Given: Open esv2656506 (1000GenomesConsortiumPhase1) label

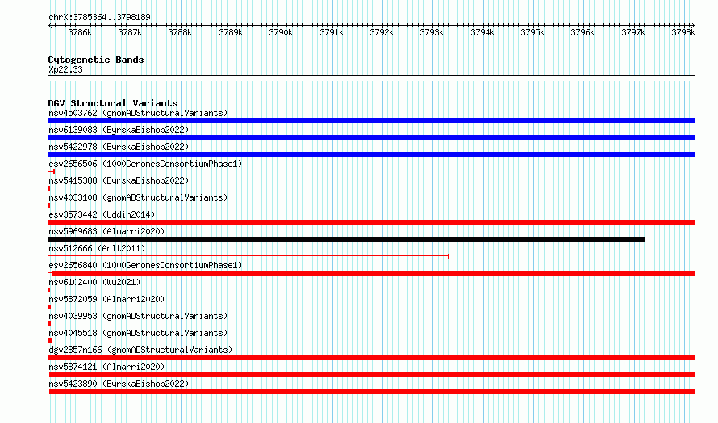Looking at the screenshot, I should [145, 164].
